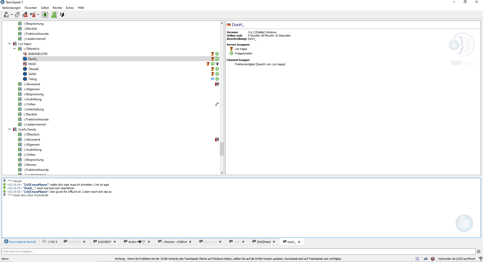This screenshot has height=262, width=483.
Task: Close the [cX]Clepto chat tab
Action: pos(84,242)
